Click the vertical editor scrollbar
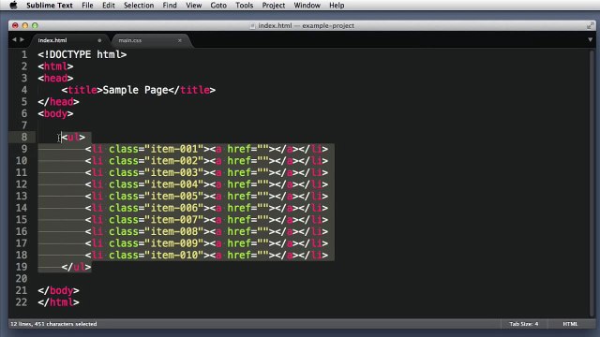The height and width of the screenshot is (337, 600). click(x=592, y=183)
